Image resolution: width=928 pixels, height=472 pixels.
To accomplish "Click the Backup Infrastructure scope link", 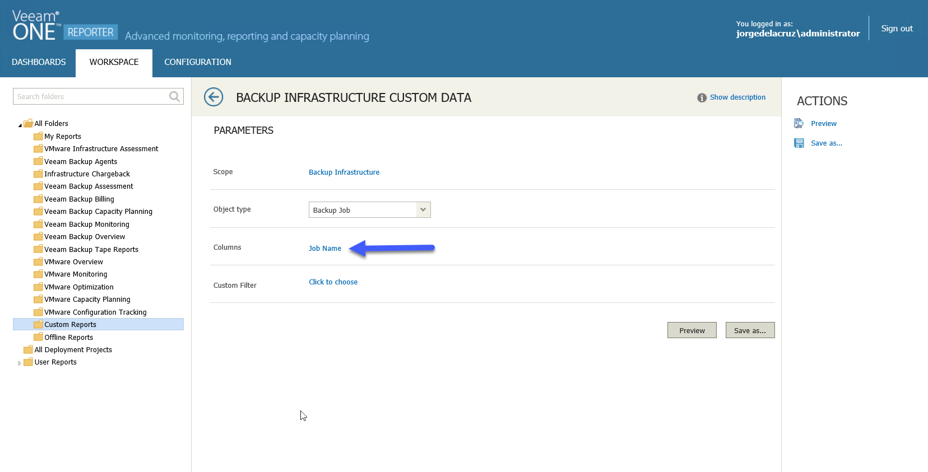I will pos(344,172).
